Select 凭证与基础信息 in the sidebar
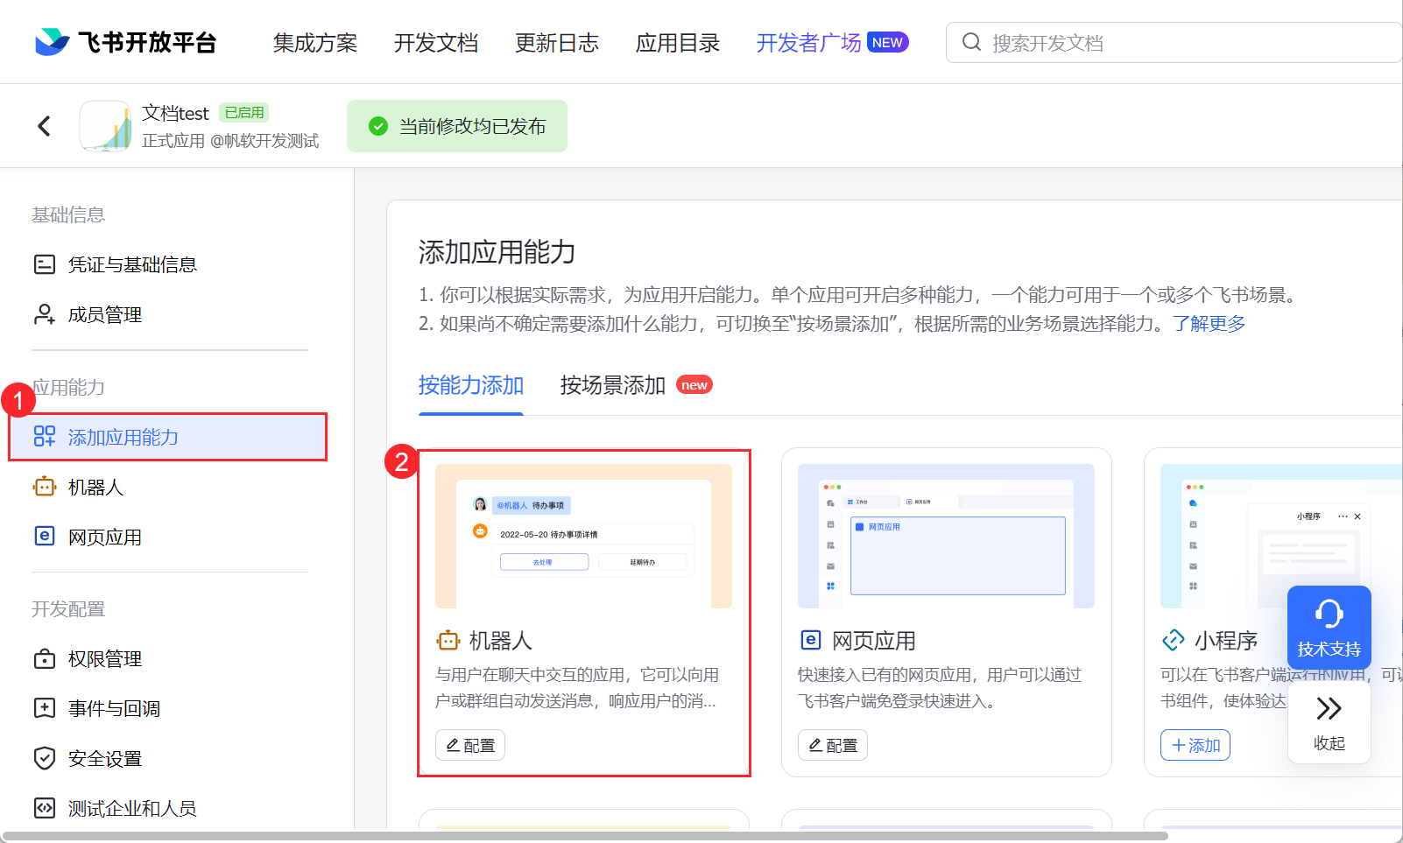 [133, 264]
